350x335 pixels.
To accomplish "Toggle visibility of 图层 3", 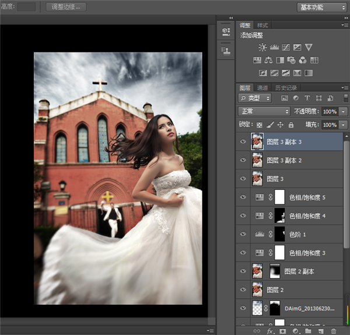I will [x=243, y=178].
